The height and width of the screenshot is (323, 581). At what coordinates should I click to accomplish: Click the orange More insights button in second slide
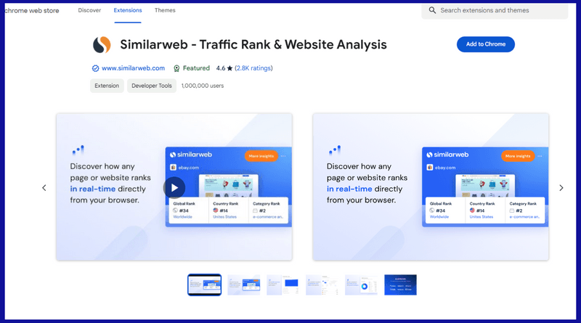[519, 156]
